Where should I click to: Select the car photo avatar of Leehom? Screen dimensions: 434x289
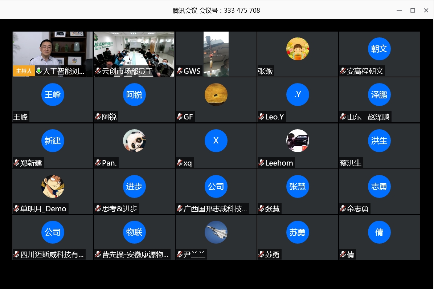[298, 141]
